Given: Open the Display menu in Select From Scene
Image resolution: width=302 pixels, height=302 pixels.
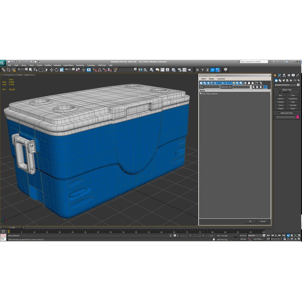Looking at the screenshot, I should point(211,79).
